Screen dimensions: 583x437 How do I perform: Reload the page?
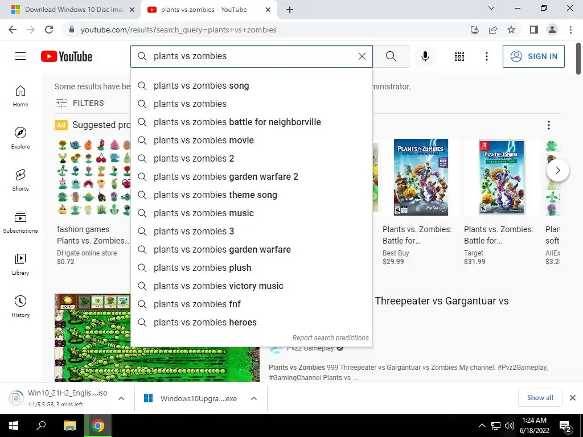[49, 30]
